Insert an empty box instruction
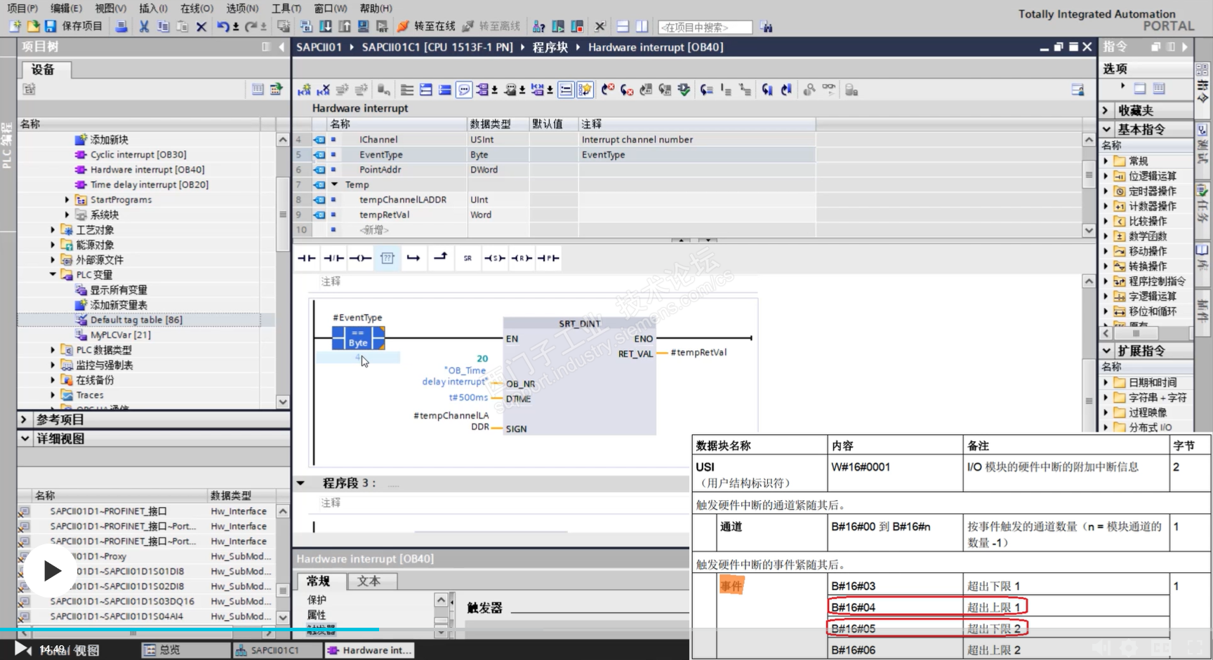 [x=387, y=258]
